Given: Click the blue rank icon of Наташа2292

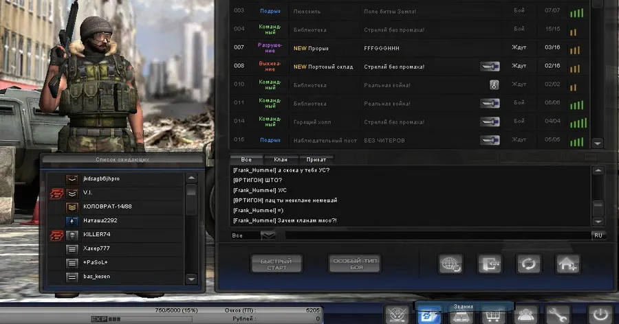Looking at the screenshot, I should (72, 222).
